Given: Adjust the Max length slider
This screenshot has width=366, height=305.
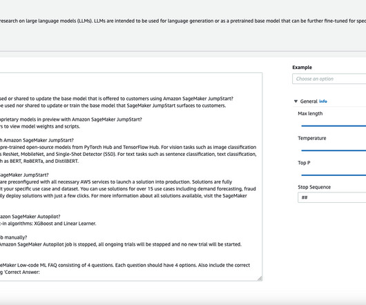Looking at the screenshot, I should pos(334,126).
